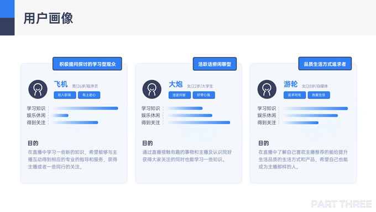Click 飞机's 学习知识 progress bar
The width and height of the screenshot is (376, 212).
pyautogui.click(x=85, y=108)
